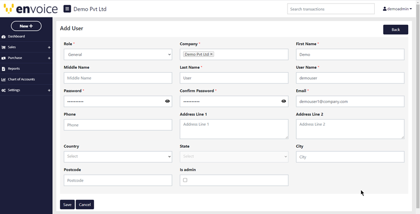Focus the Search transactions field
This screenshot has width=420, height=214.
tap(331, 9)
